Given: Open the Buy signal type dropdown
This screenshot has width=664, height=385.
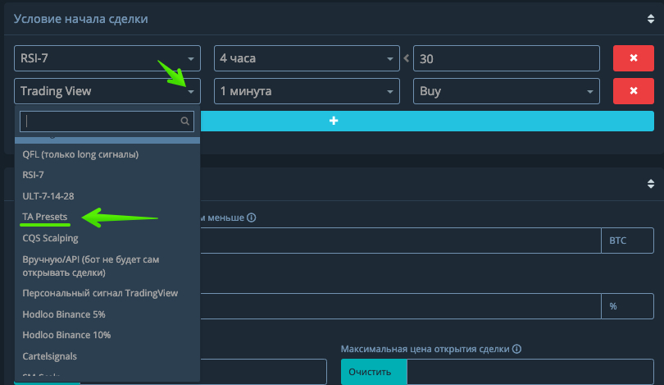Looking at the screenshot, I should click(506, 91).
